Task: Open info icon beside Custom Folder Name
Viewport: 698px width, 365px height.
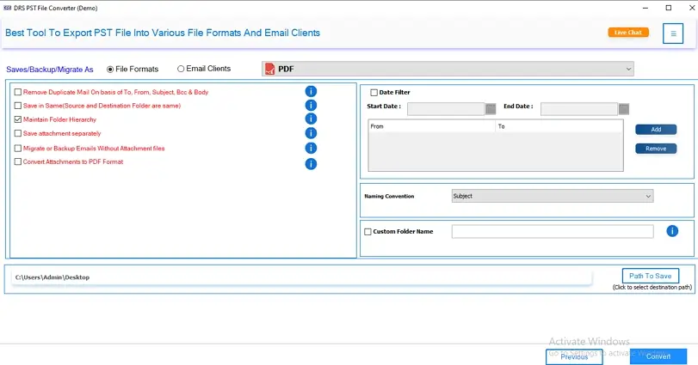Action: coord(672,231)
